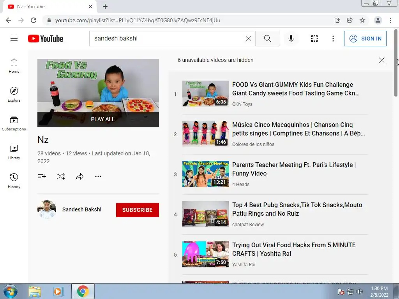Open Windows Media Player from taskbar
Image resolution: width=399 pixels, height=299 pixels.
tap(58, 292)
